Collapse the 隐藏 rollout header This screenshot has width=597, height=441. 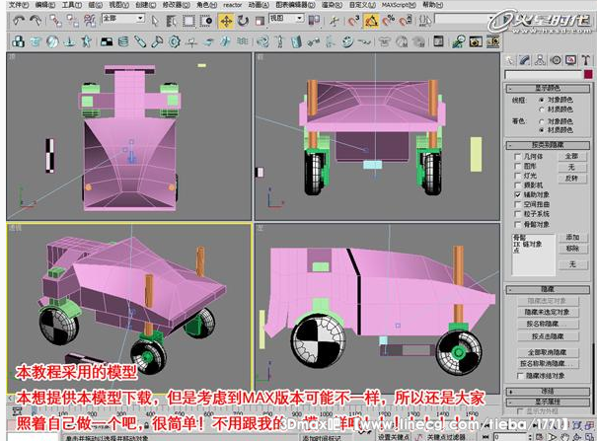(x=548, y=290)
